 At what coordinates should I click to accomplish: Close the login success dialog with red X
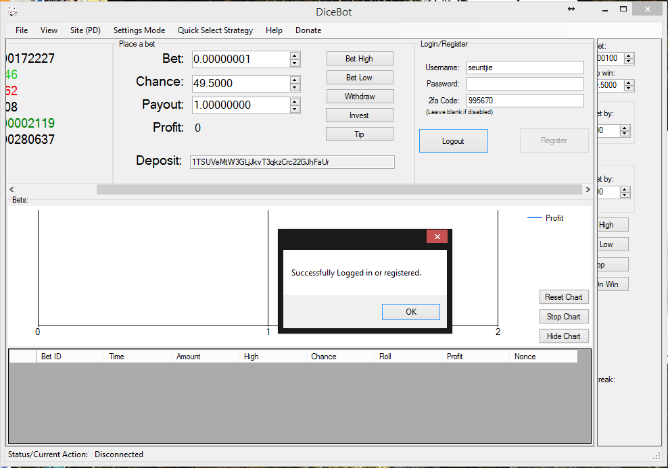click(437, 236)
